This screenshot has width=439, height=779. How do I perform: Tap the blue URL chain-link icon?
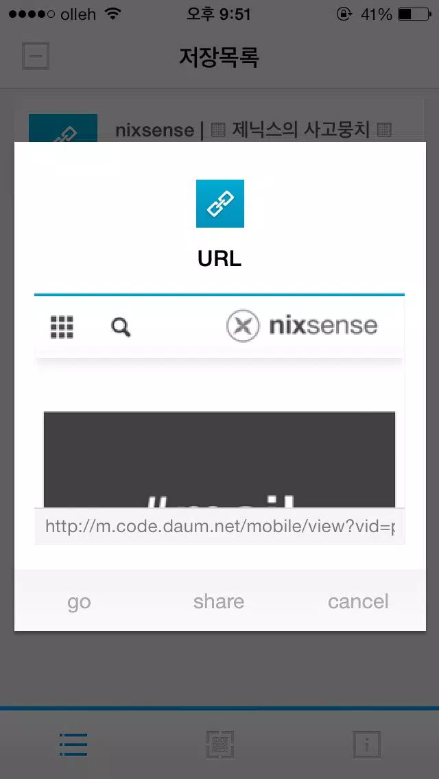[219, 204]
